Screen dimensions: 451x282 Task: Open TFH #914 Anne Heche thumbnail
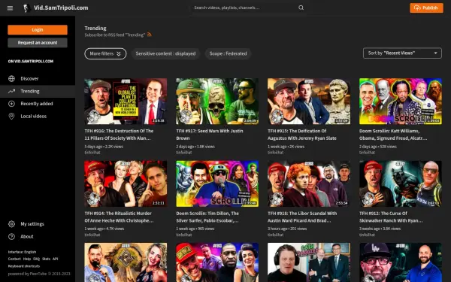(126, 183)
